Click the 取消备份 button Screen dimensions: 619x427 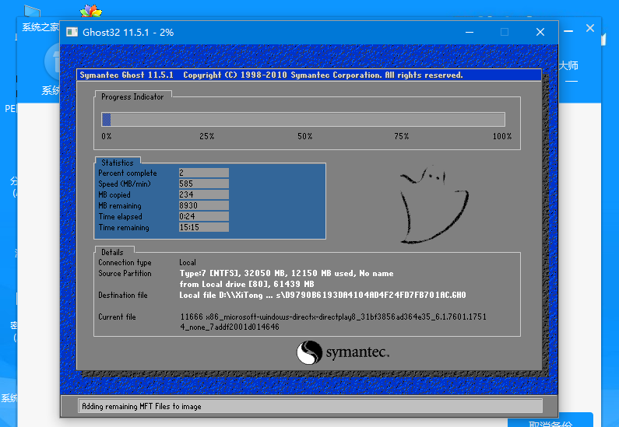(x=550, y=422)
